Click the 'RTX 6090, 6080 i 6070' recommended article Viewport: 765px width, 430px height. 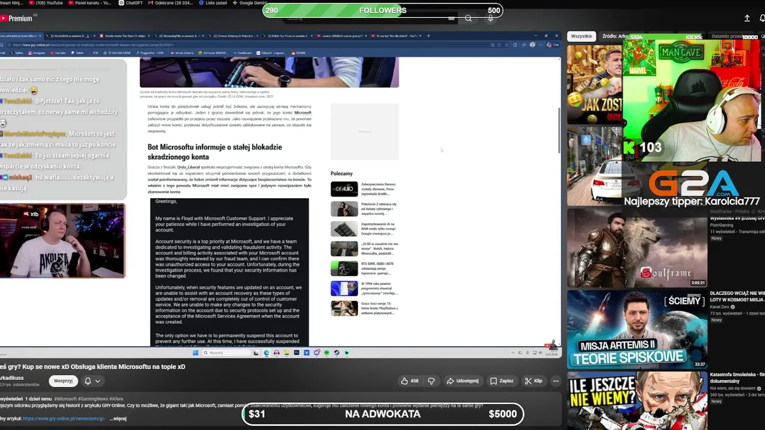(364, 268)
